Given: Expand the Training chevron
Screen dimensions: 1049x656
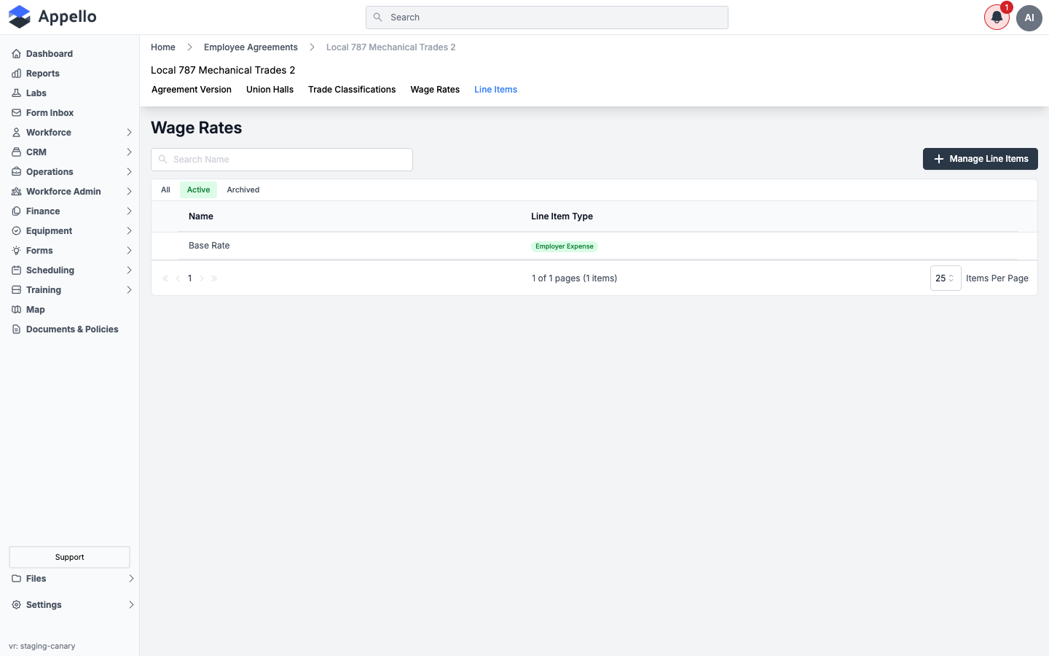Looking at the screenshot, I should tap(129, 290).
